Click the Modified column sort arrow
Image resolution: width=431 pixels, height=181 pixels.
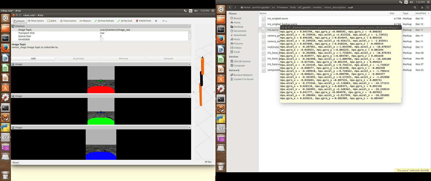428,13
